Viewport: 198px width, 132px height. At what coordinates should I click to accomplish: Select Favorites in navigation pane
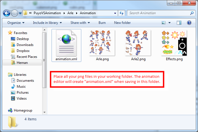[20, 33]
